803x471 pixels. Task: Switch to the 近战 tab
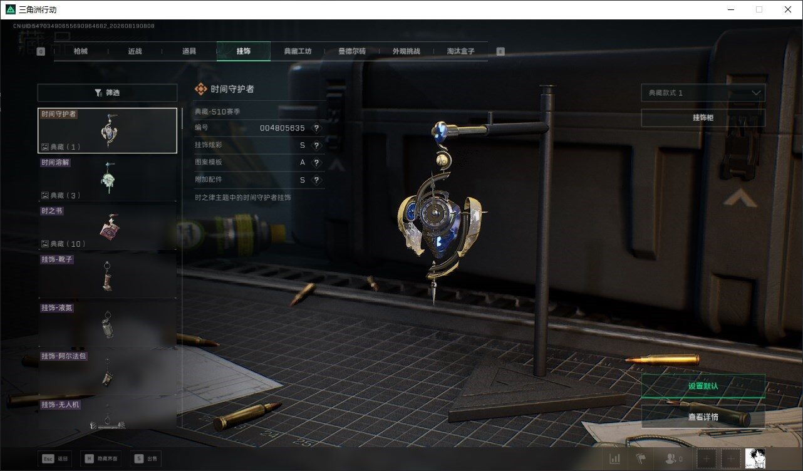coord(135,51)
